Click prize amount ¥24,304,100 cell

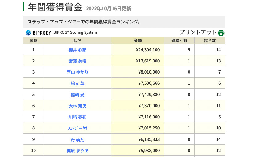[148, 50]
